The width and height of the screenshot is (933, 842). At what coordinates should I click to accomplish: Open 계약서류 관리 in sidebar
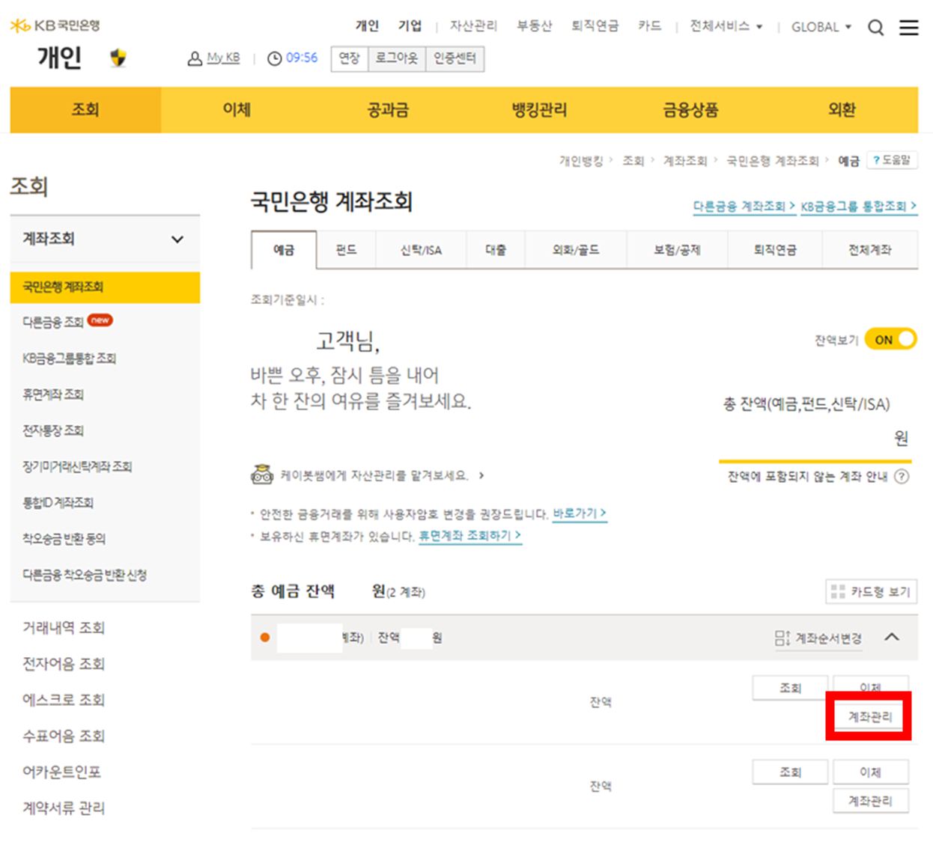pos(64,808)
